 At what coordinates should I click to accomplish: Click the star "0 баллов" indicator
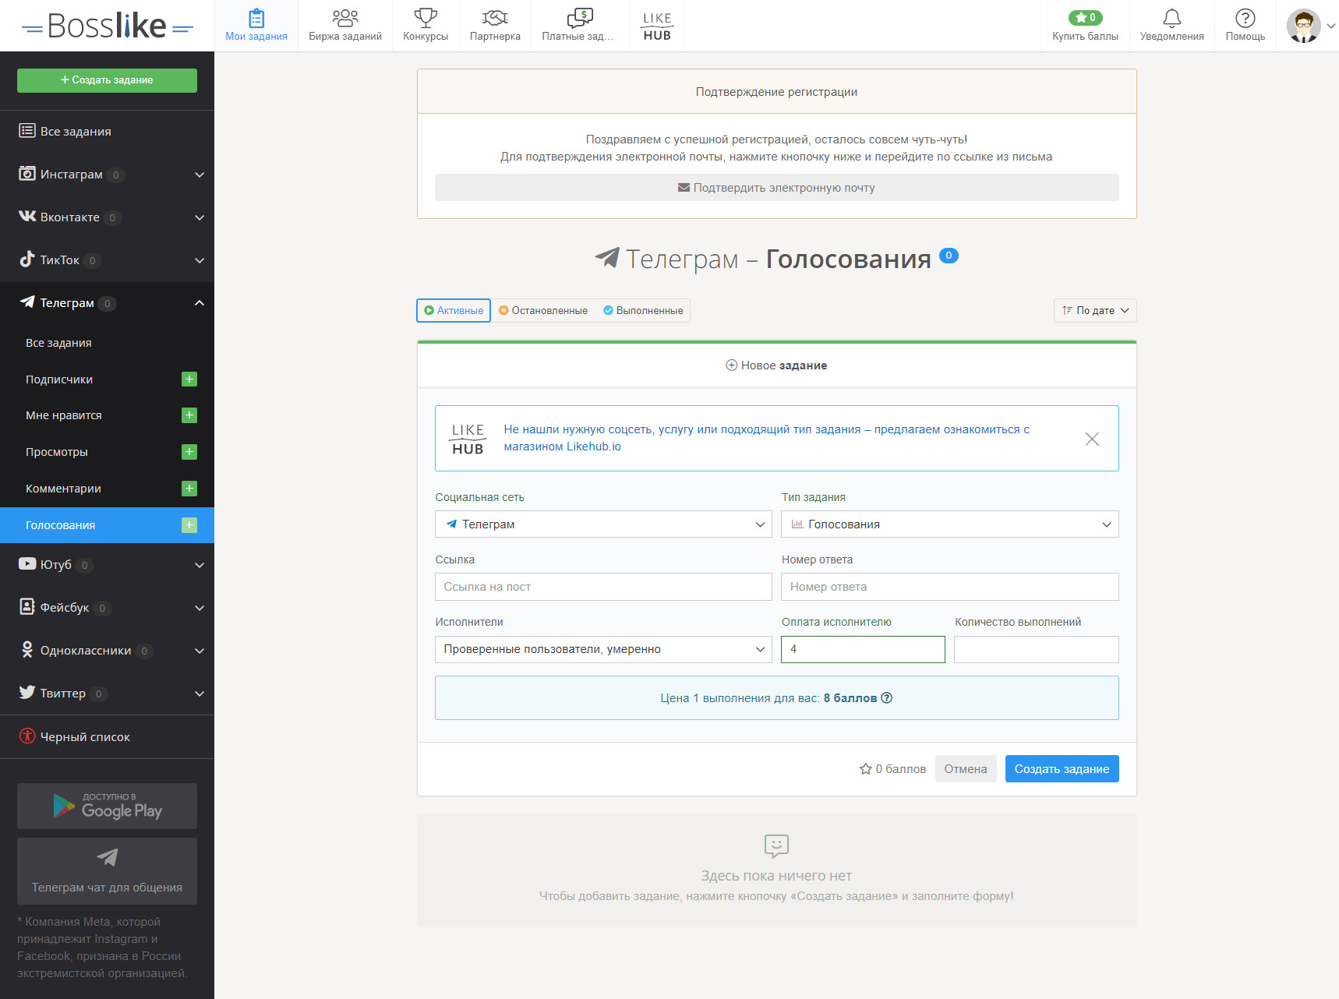coord(892,769)
